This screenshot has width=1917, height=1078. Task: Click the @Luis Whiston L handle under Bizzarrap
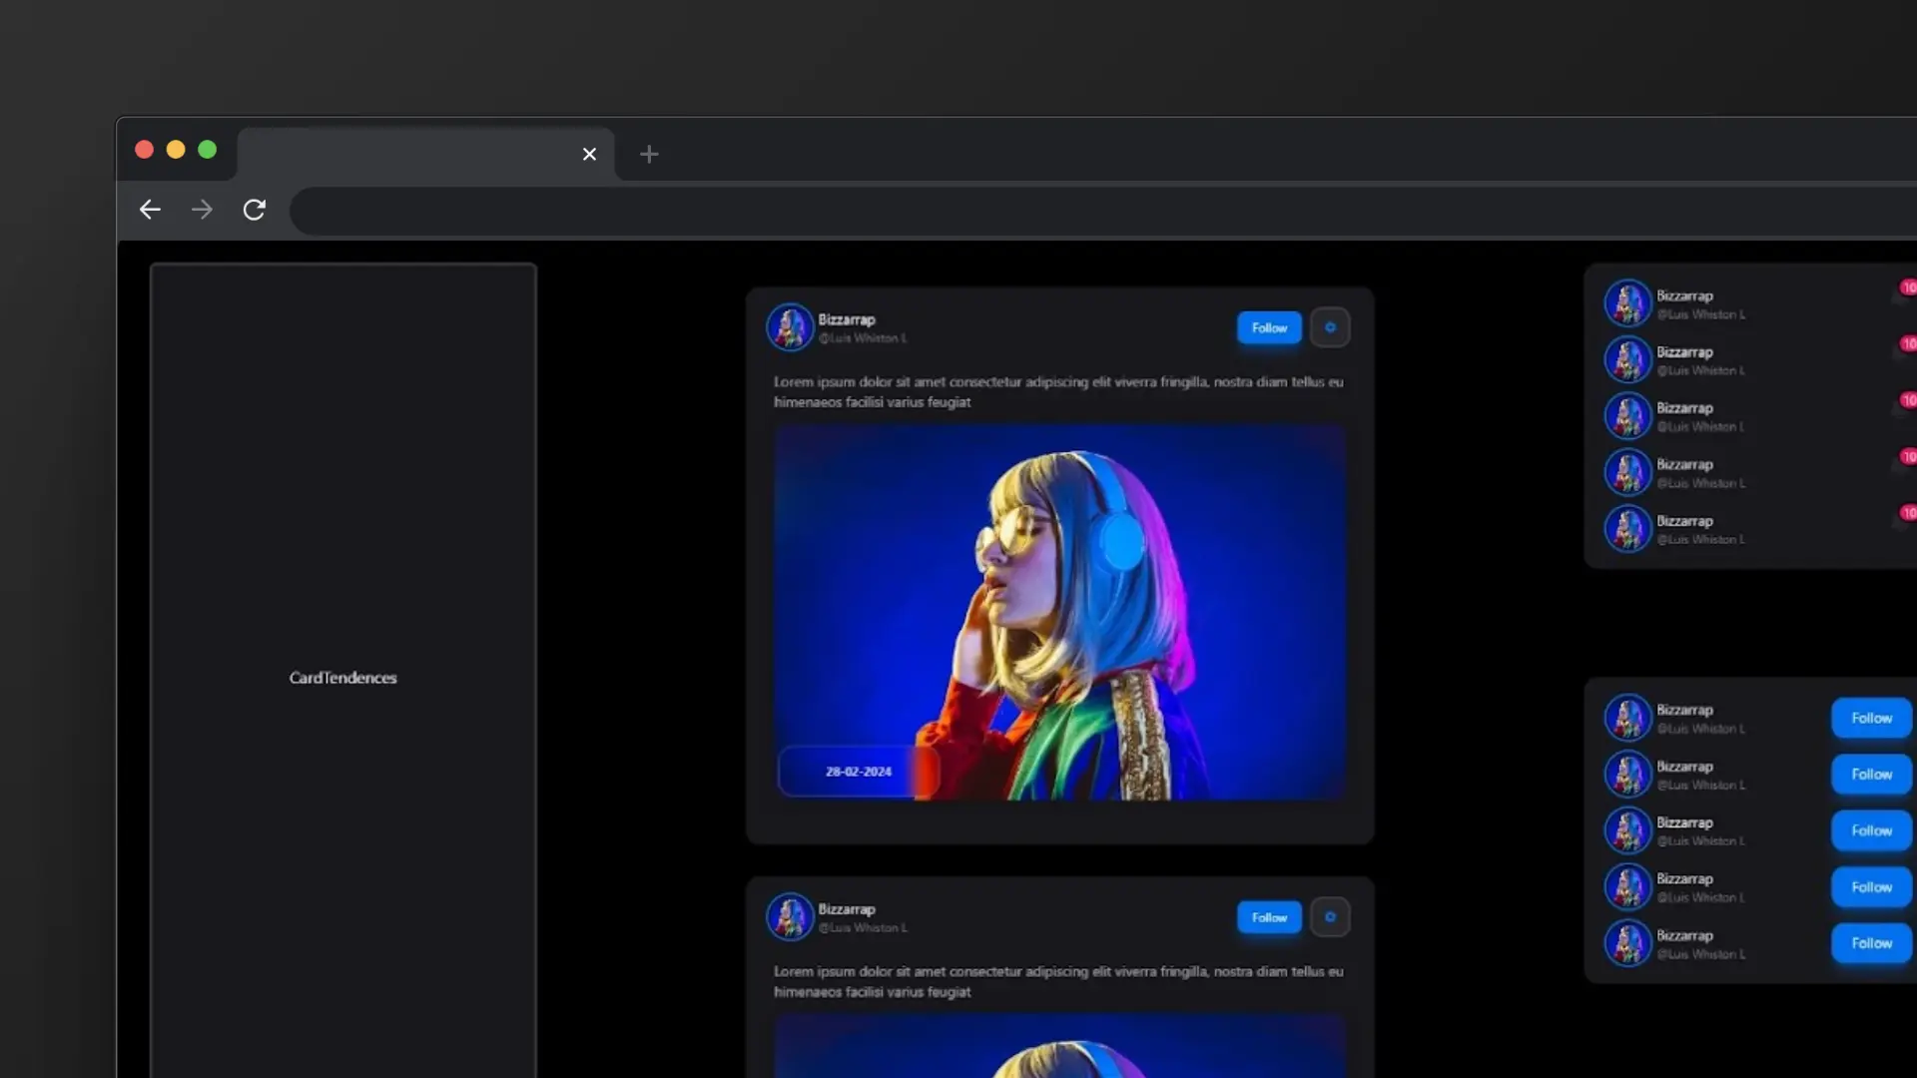tap(864, 338)
